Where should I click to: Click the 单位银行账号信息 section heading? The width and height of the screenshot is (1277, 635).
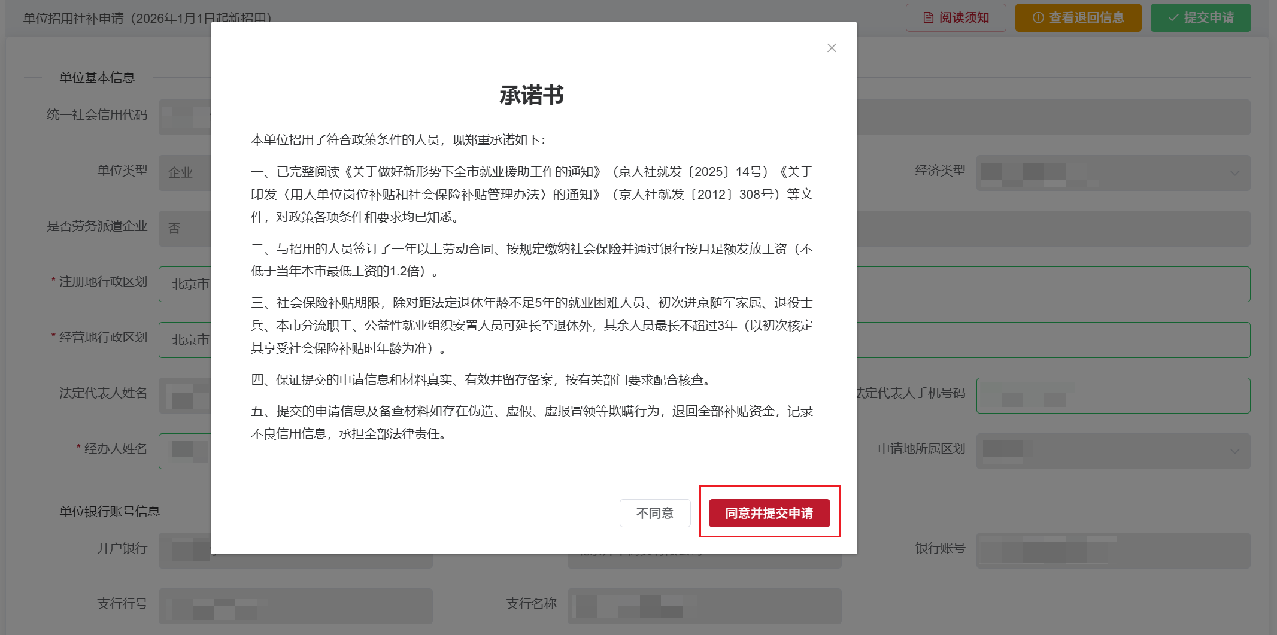pyautogui.click(x=110, y=511)
